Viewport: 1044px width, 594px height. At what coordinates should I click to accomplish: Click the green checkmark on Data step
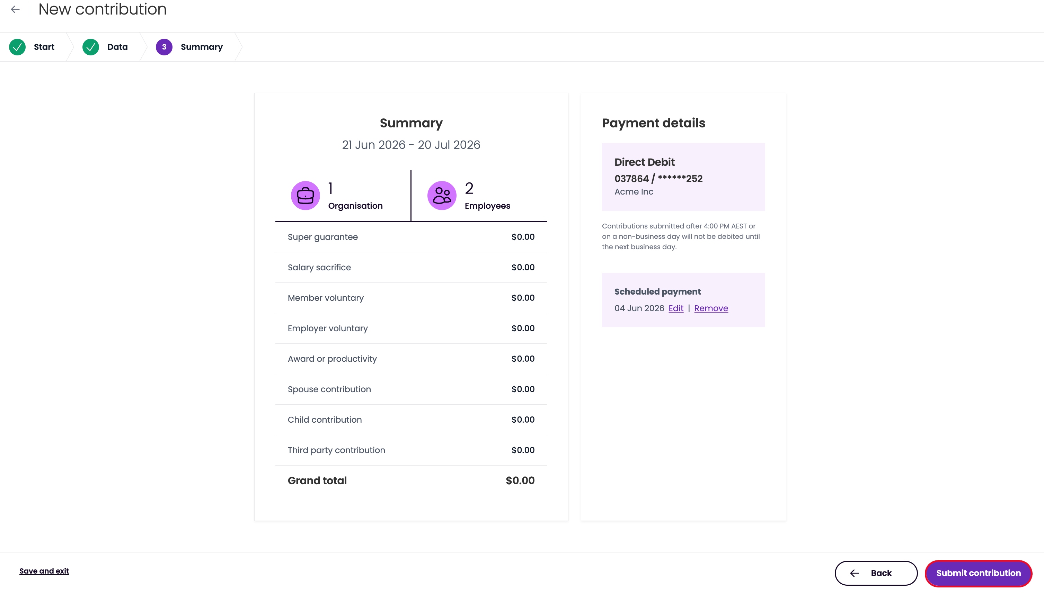click(x=91, y=47)
